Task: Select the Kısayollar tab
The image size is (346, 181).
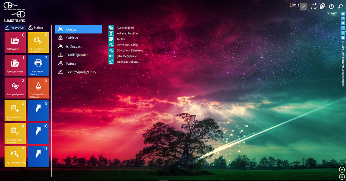Action: pyautogui.click(x=15, y=27)
